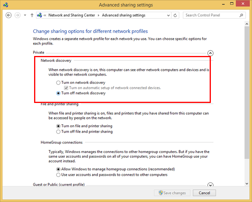Image resolution: width=252 pixels, height=202 pixels.
Task: Click the breadcrumb arrow after Network and Sharing Center
Action: pyautogui.click(x=98, y=15)
